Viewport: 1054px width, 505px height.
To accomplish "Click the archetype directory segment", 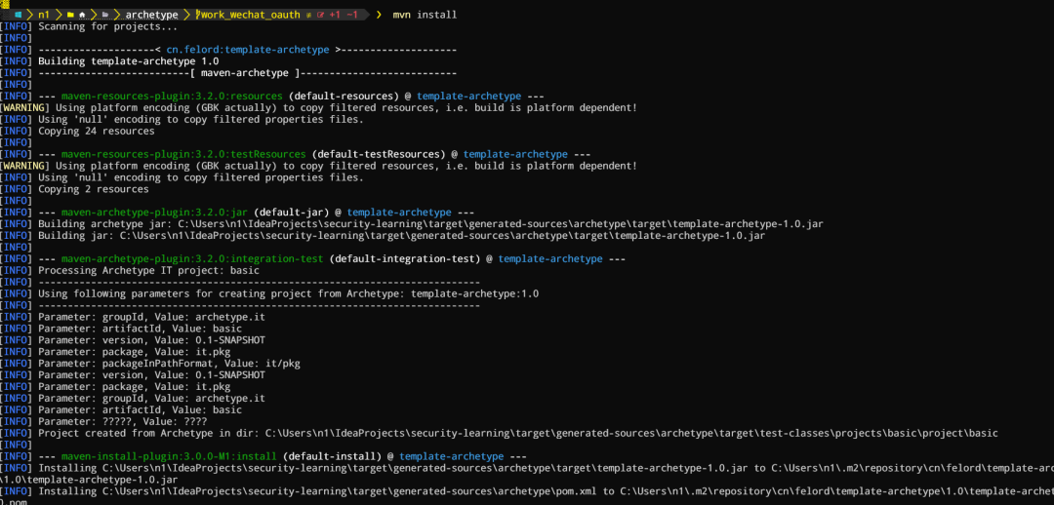I will pos(152,15).
